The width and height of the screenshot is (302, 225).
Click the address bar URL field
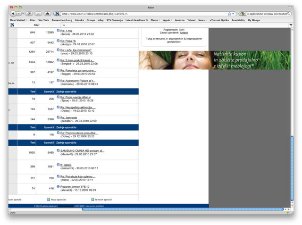click(144, 14)
